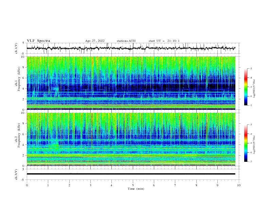Screen dimensions: 269x208
Task: Click the ch.1 spectrogram color scale bar
Action: click(x=246, y=87)
